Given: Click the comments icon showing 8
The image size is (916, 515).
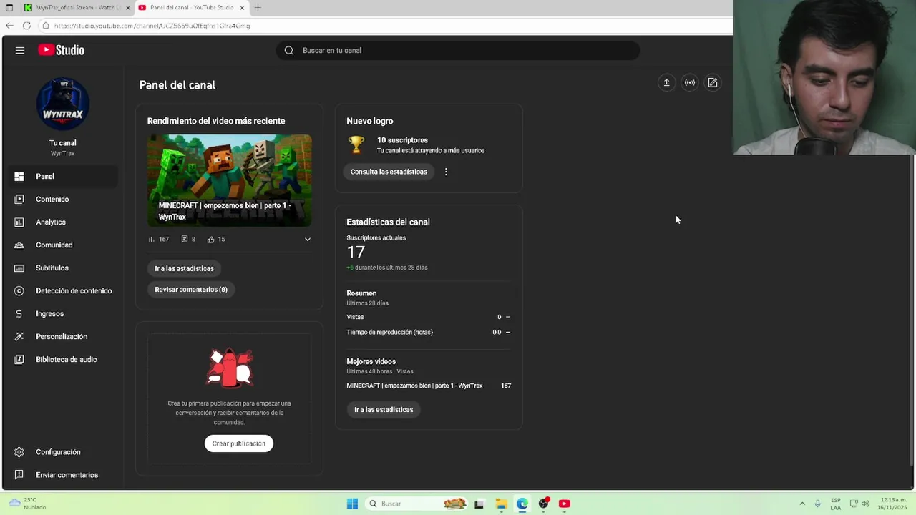Looking at the screenshot, I should pos(185,240).
